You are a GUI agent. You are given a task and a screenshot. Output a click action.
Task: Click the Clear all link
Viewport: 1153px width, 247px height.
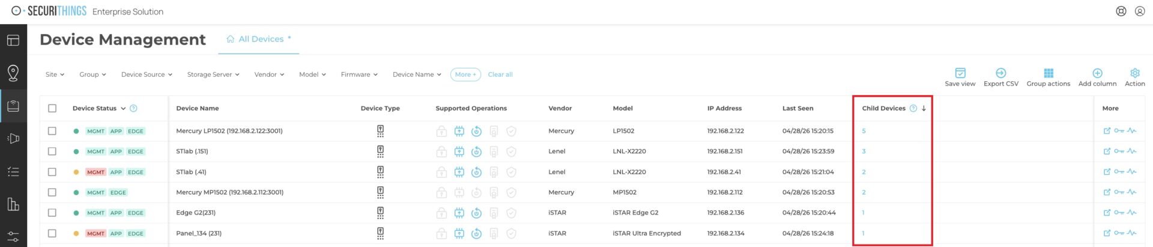(x=500, y=75)
